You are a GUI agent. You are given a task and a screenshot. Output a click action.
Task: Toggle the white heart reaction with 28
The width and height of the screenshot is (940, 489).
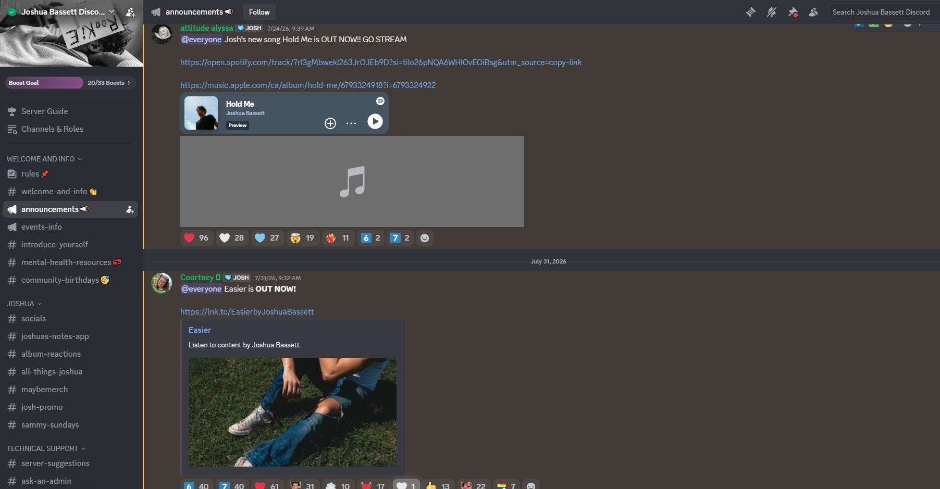tap(231, 238)
